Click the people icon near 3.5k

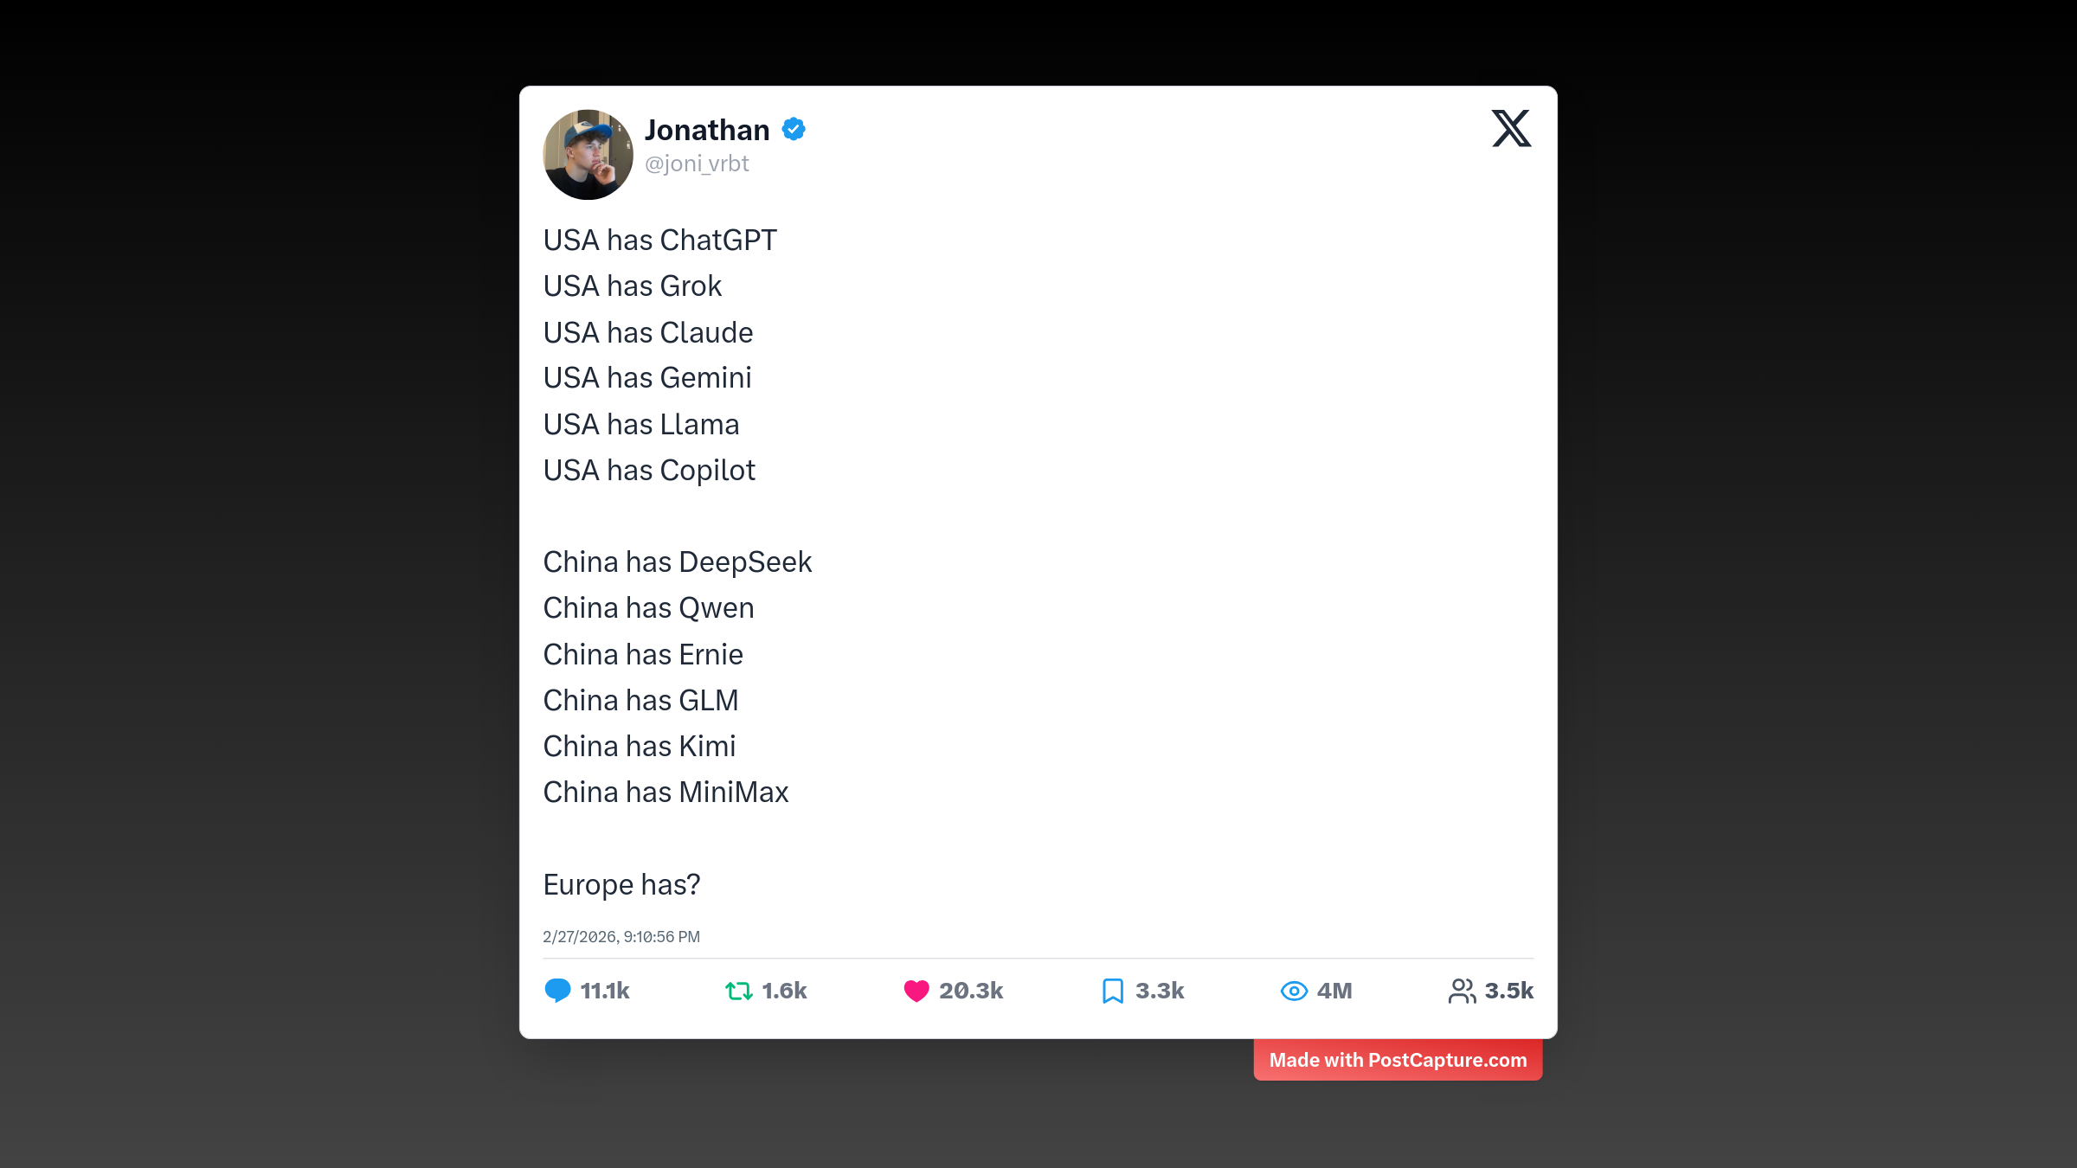[1462, 991]
